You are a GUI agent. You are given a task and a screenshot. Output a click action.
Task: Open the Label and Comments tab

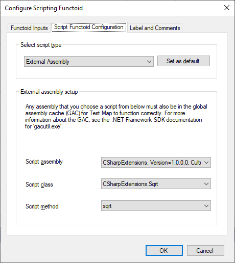tap(155, 28)
